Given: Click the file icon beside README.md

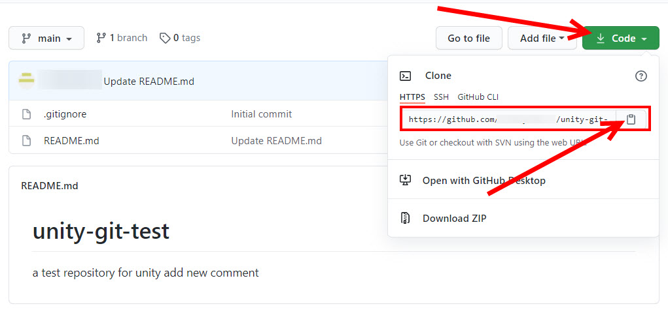Looking at the screenshot, I should pyautogui.click(x=26, y=140).
